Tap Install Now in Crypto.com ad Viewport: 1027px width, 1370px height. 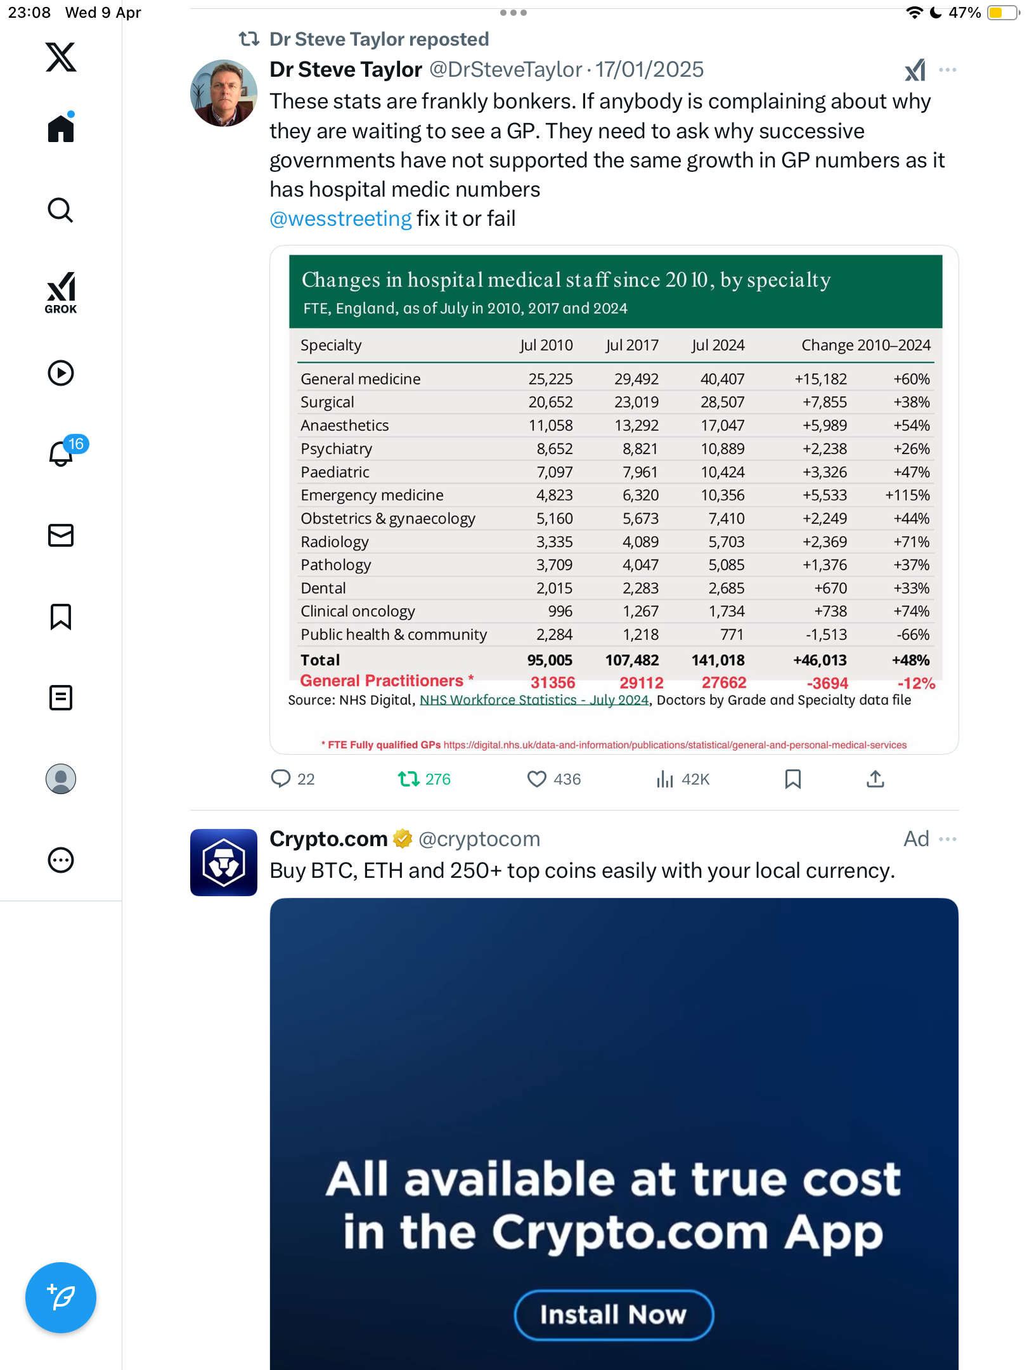[614, 1315]
